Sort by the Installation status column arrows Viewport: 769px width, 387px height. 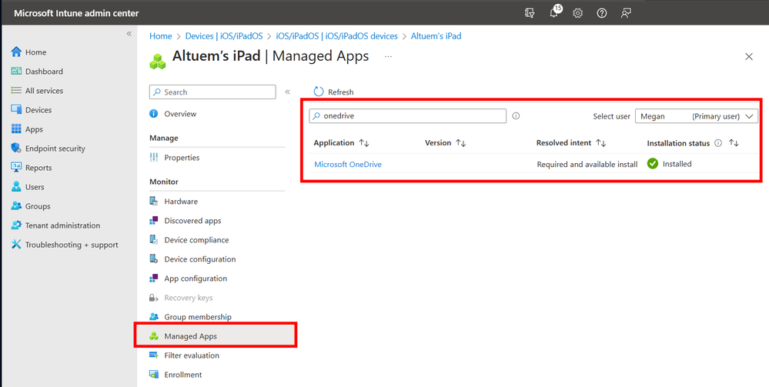[x=734, y=143]
